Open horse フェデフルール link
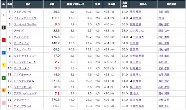Screen dimensions: 186x110 coord(23,12)
